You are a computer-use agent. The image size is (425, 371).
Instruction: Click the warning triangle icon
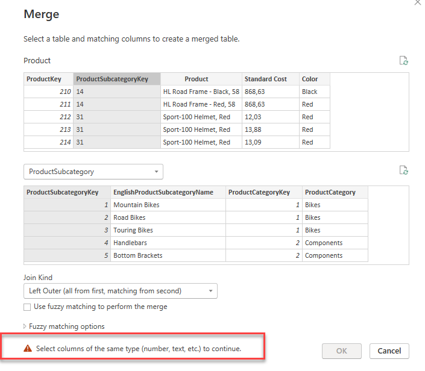tap(28, 349)
